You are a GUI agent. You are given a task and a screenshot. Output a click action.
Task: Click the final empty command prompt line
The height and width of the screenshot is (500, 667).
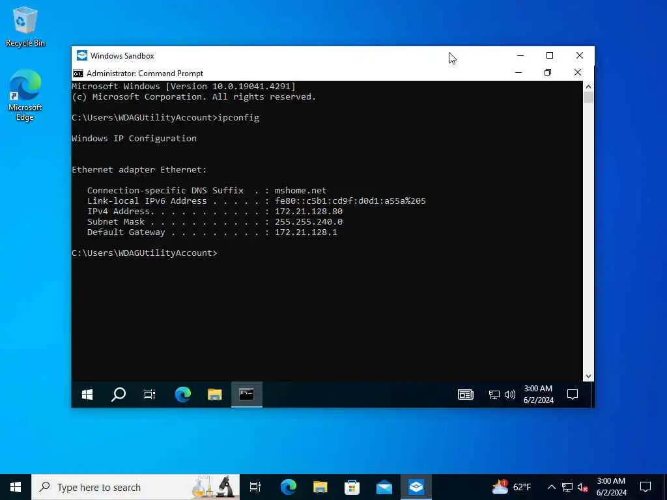point(145,253)
